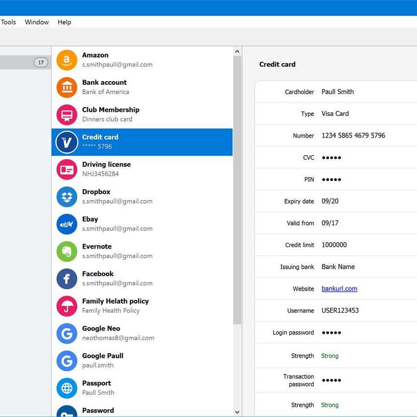Screen dimensions: 417x417
Task: Open the Help menu
Action: click(x=64, y=22)
